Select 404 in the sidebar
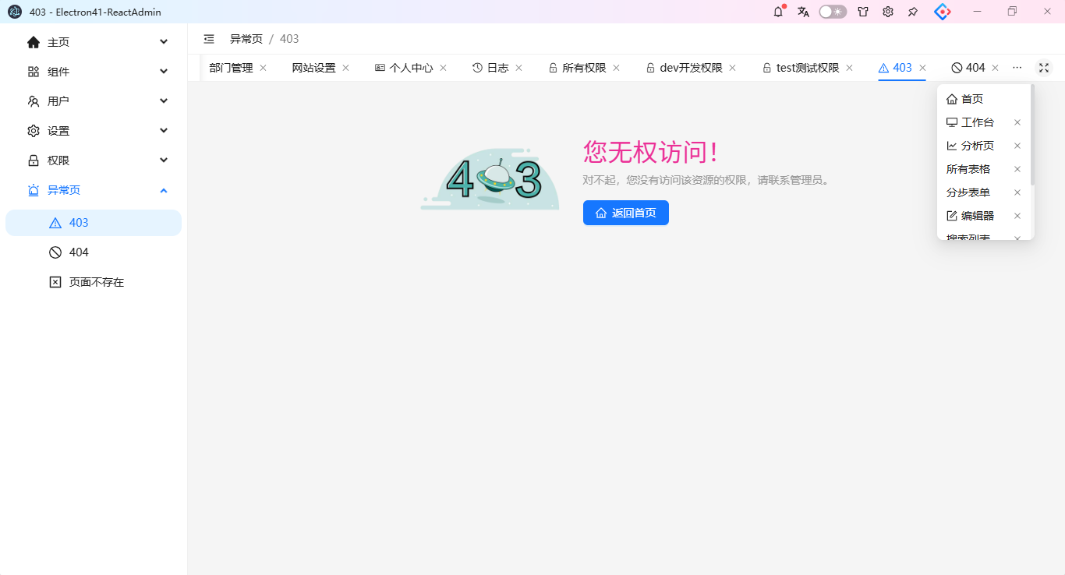1065x575 pixels. pos(94,252)
